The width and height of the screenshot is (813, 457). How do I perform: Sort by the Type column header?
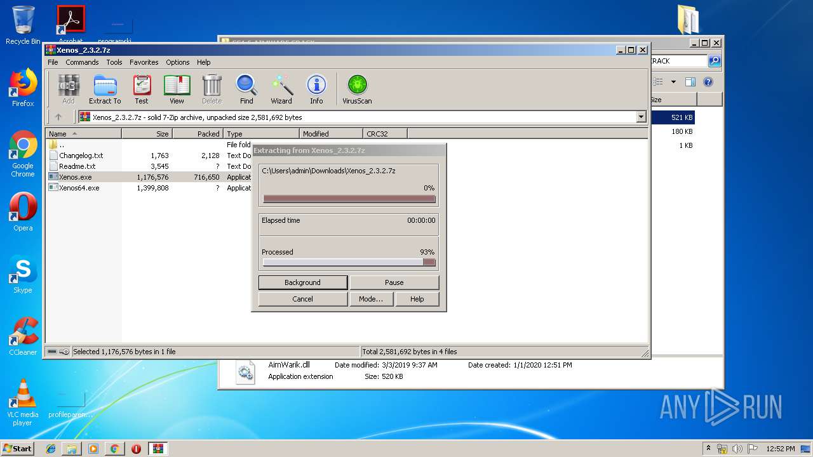click(261, 134)
